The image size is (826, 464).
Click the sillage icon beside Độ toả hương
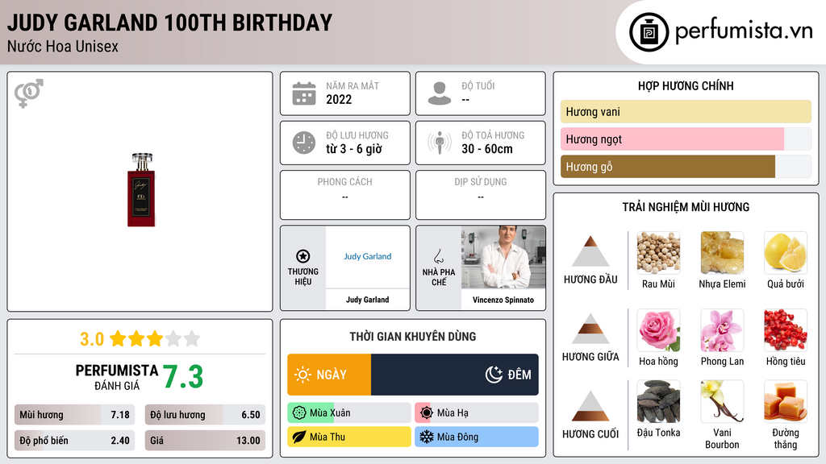[x=440, y=143]
